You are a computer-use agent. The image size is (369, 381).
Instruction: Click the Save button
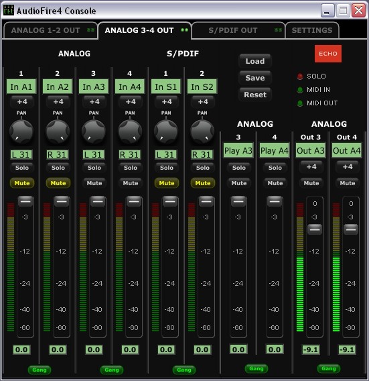coord(255,78)
